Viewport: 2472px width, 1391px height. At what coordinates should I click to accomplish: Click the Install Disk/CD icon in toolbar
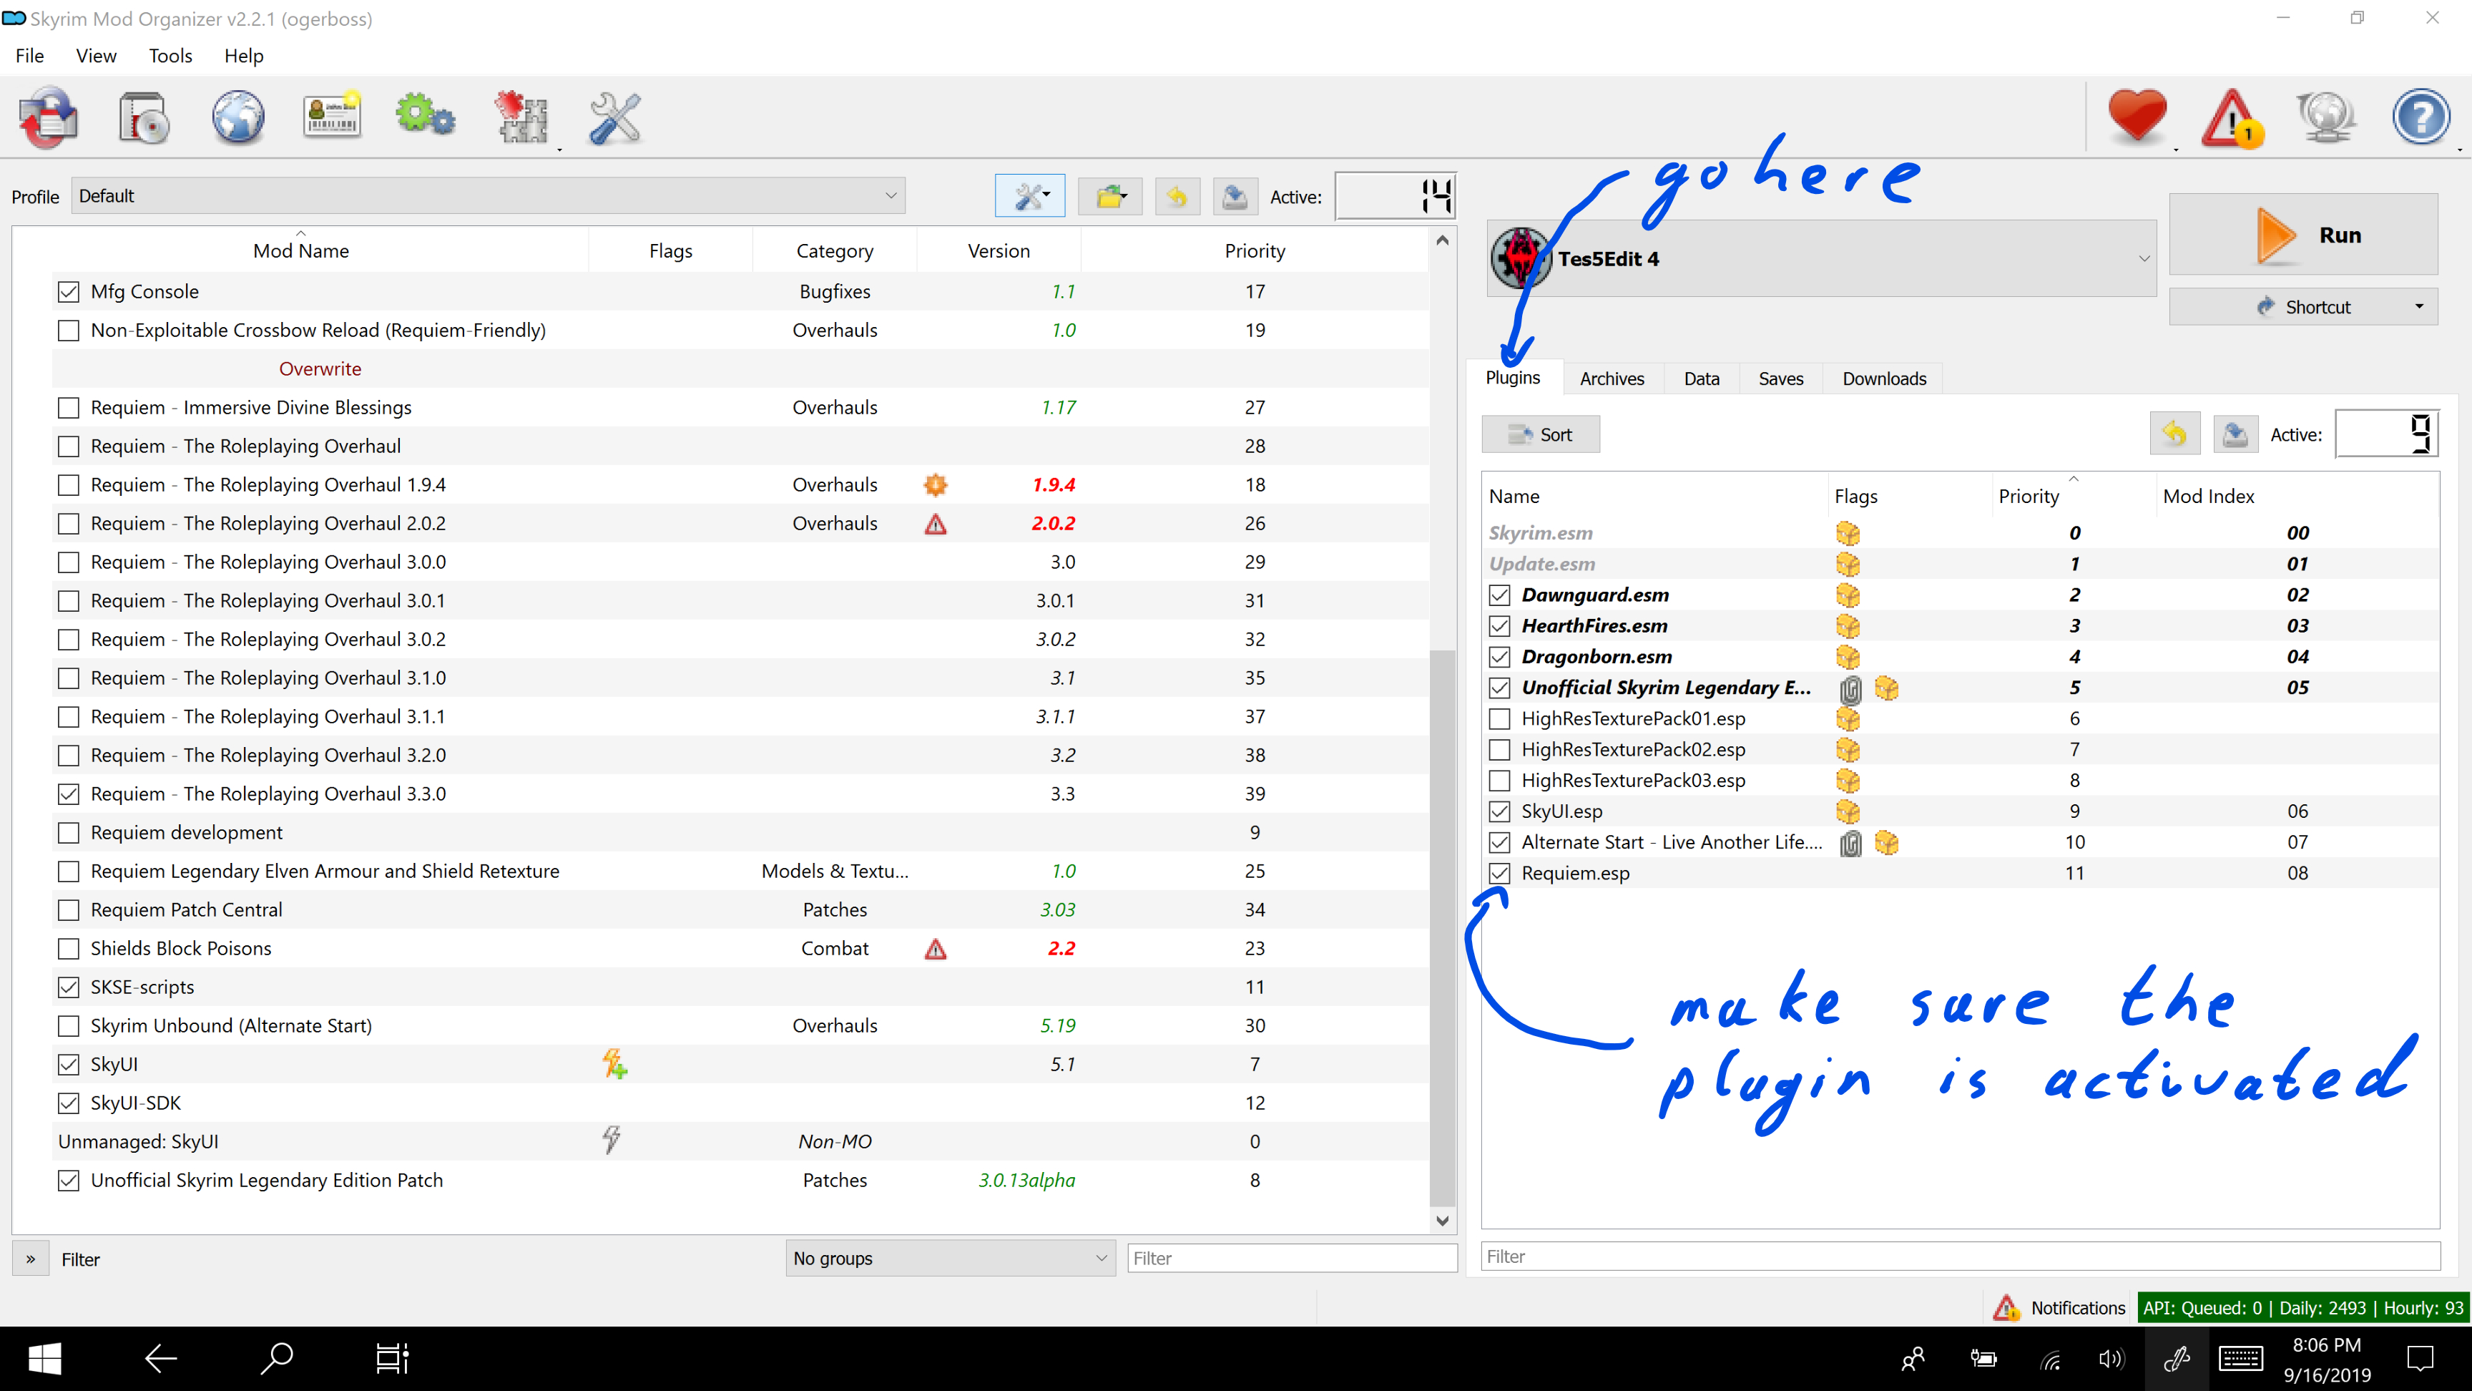pos(144,118)
